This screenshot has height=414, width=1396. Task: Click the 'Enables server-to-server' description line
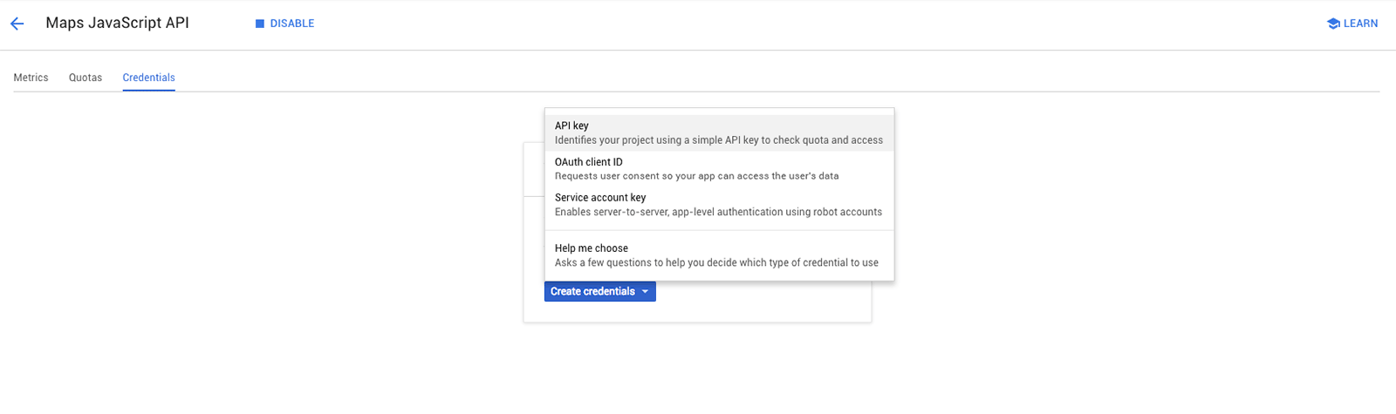click(x=718, y=212)
